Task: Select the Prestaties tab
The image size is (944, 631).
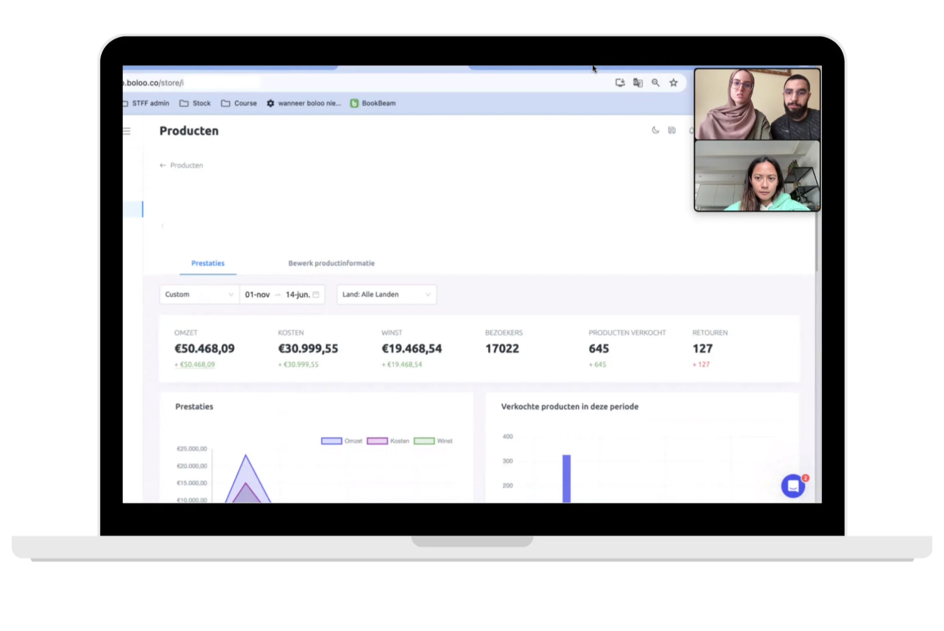Action: pyautogui.click(x=208, y=263)
